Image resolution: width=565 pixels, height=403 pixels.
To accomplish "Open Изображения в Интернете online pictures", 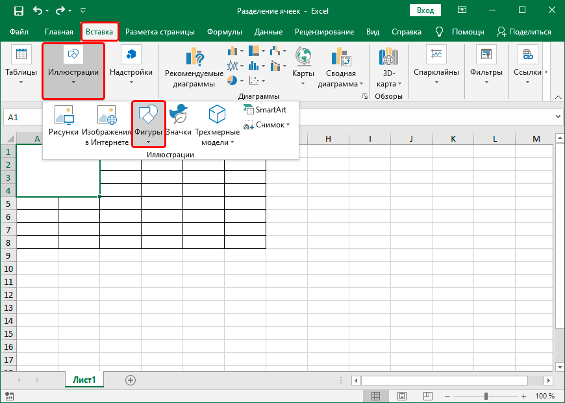I will click(x=107, y=125).
